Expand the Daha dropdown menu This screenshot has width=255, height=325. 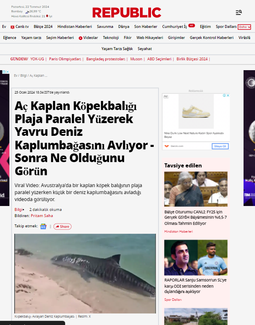244,27
